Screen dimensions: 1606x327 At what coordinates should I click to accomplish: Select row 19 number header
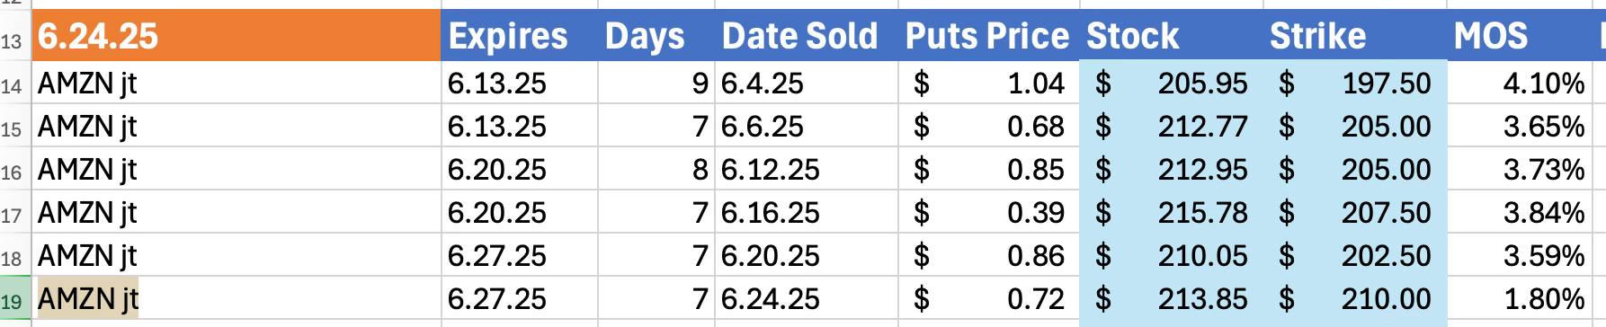[15, 299]
